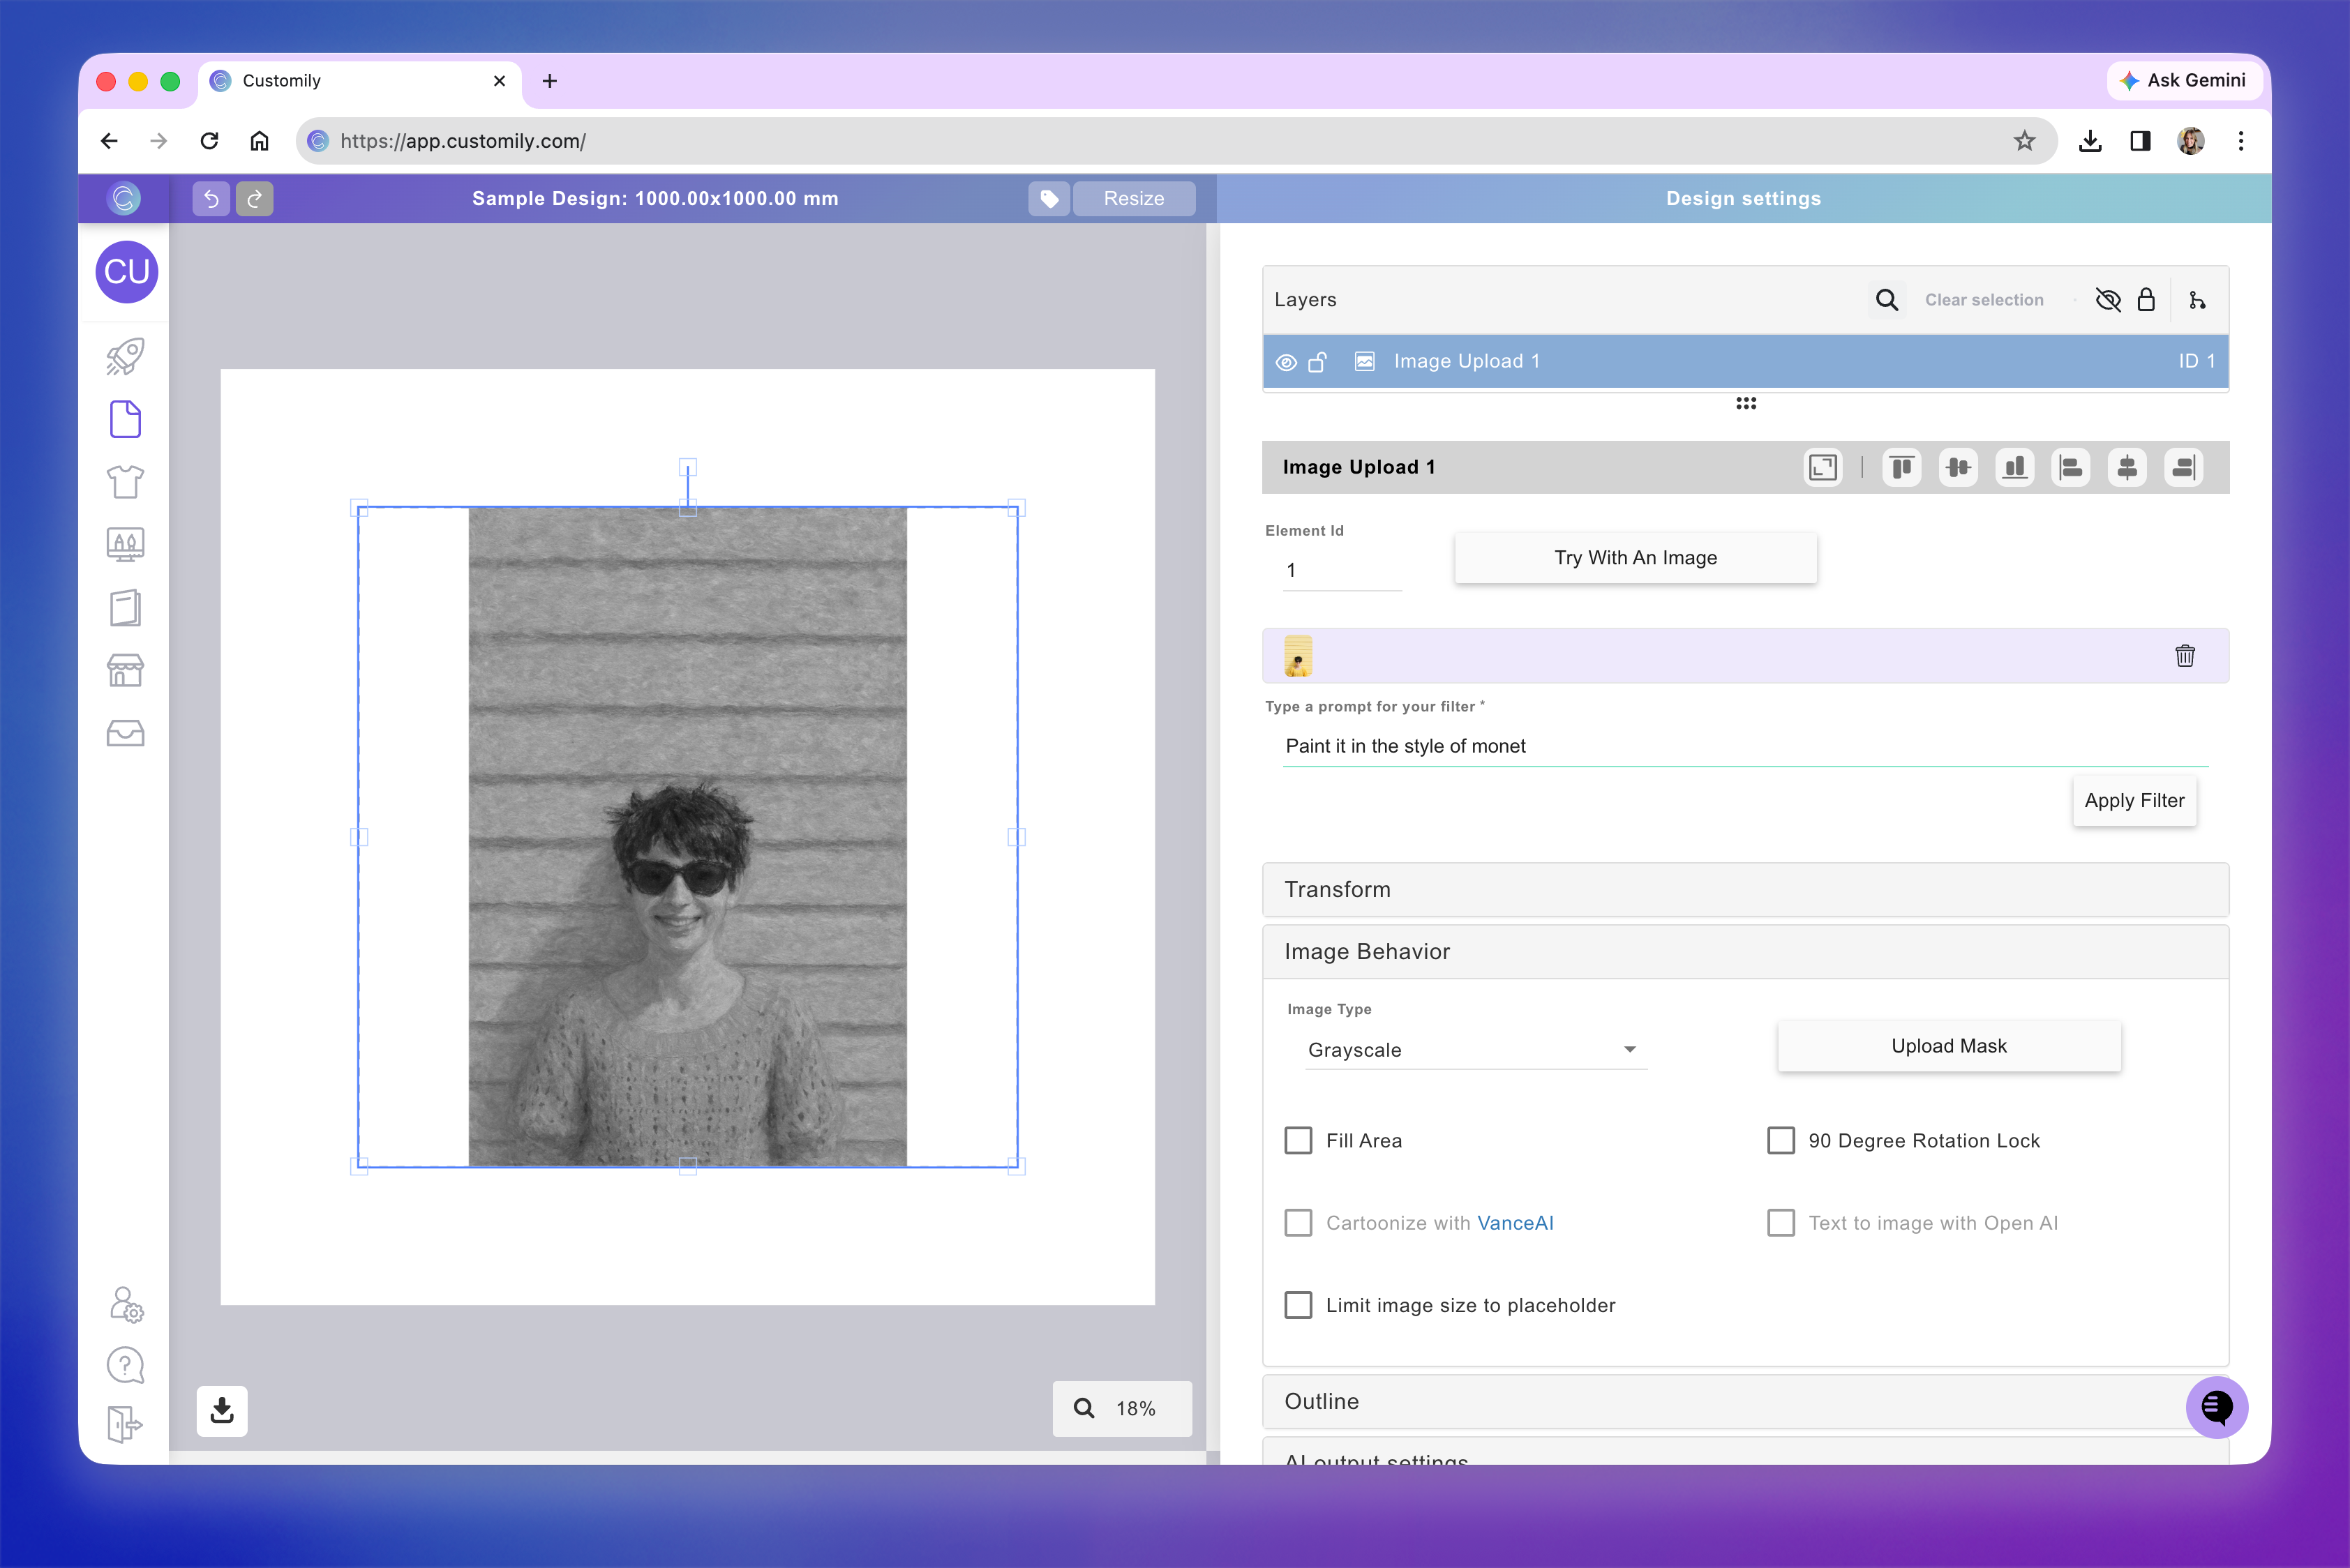Open the chat support bubble

(2217, 1407)
